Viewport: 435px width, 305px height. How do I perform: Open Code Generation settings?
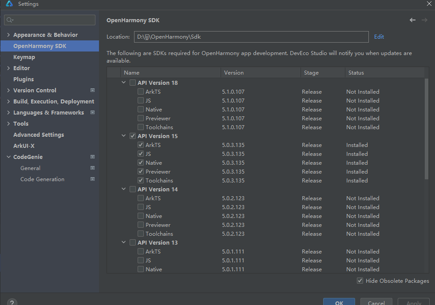[43, 179]
